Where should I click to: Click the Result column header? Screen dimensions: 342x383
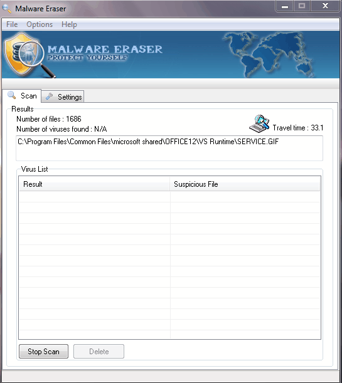(x=94, y=184)
